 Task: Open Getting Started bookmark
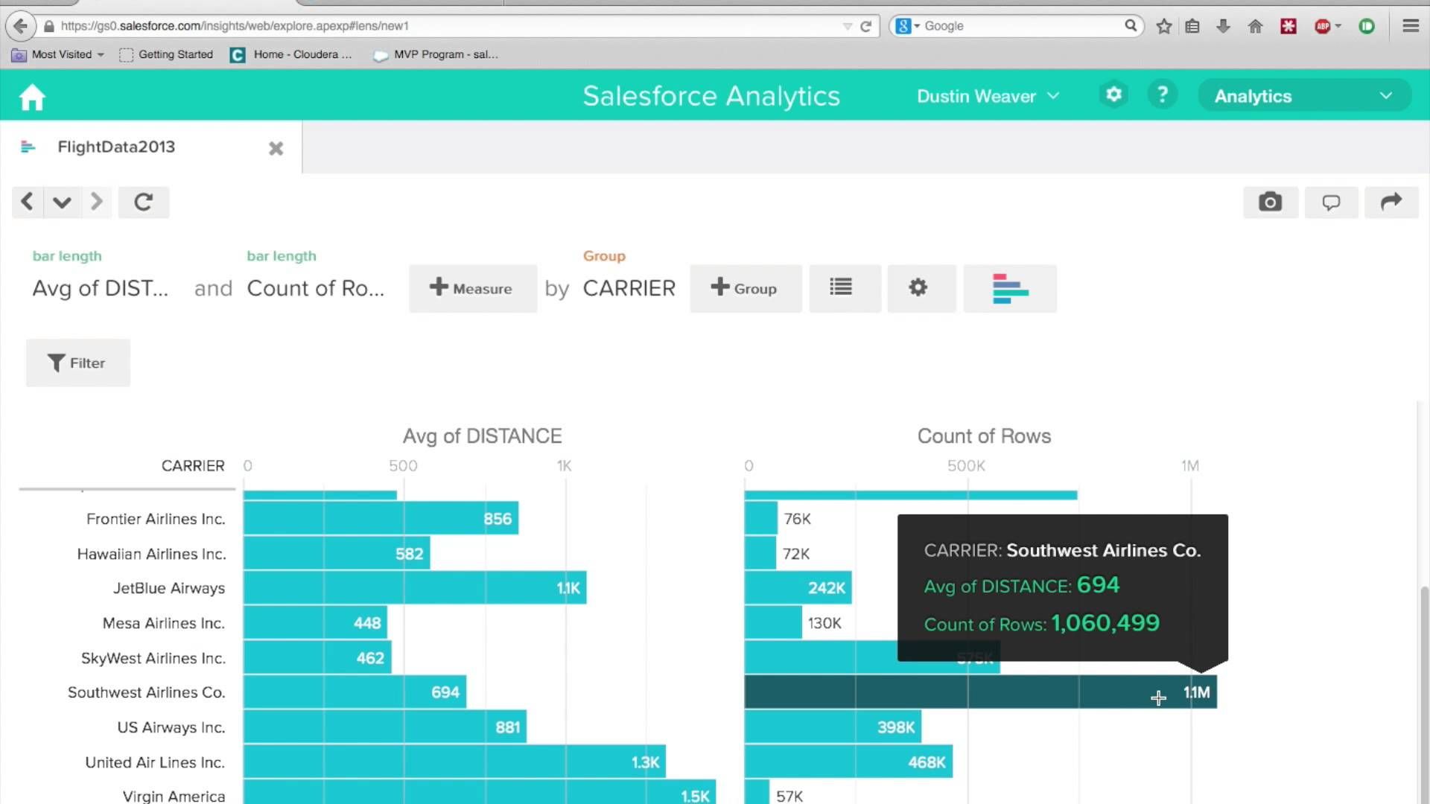tap(166, 54)
